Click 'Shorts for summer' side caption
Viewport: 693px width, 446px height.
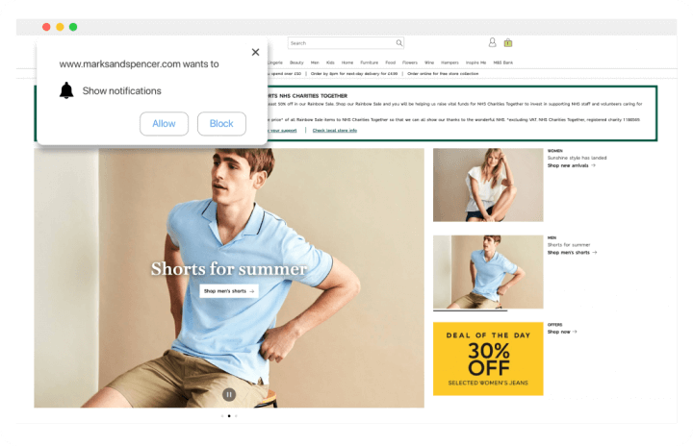tap(569, 245)
